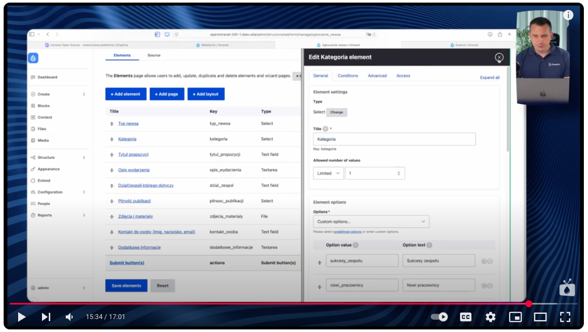Screen dimensions: 588x332
Task: Remove the sukcesy_zespolu option row
Action: (x=490, y=261)
